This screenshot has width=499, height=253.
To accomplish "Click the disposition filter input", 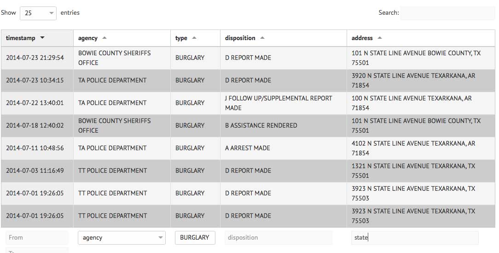I will [279, 238].
